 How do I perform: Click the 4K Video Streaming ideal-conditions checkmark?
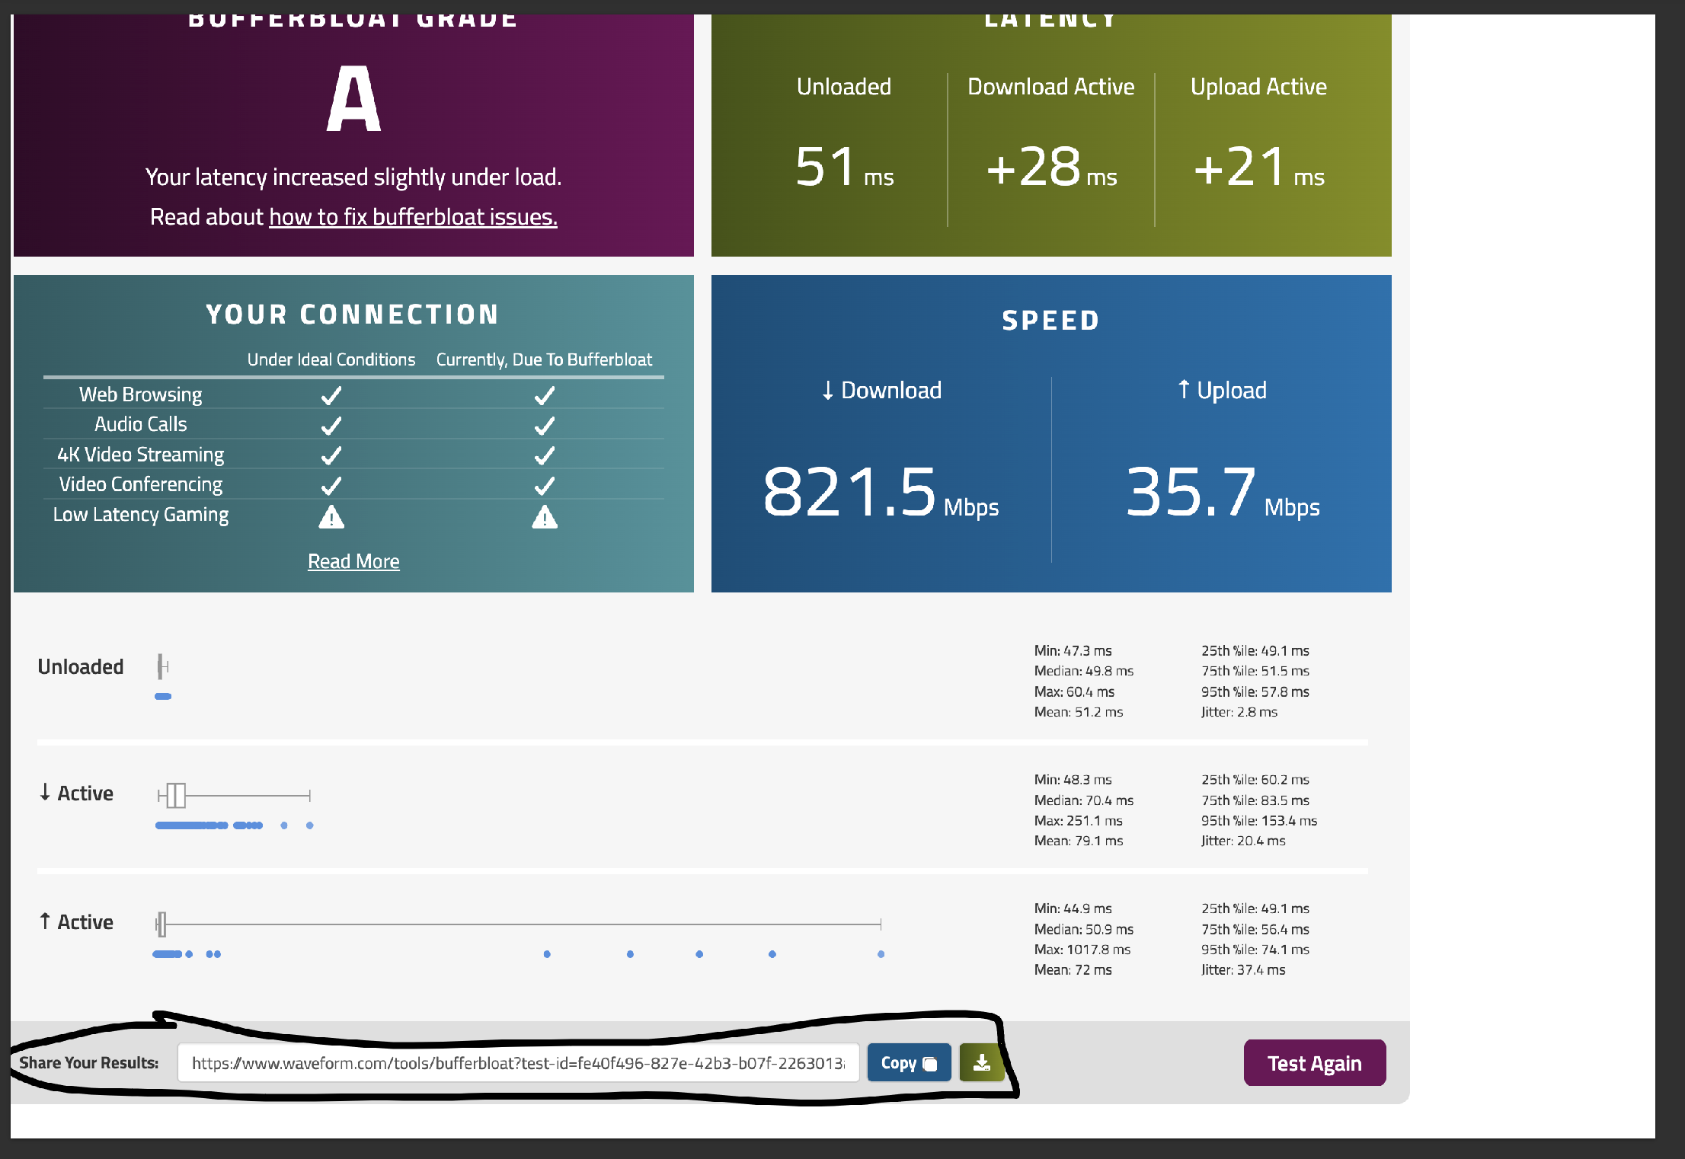point(331,455)
